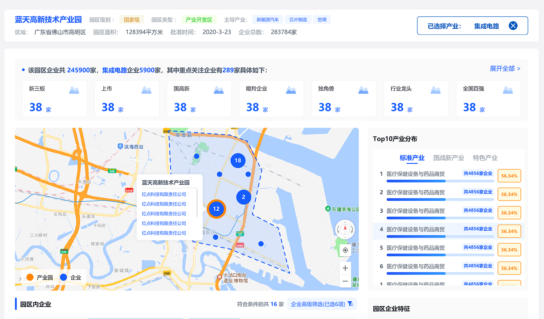Viewport: 544px width, 319px height.
Task: Open first 红点科技有限责任公司 link in popup
Action: 164,194
